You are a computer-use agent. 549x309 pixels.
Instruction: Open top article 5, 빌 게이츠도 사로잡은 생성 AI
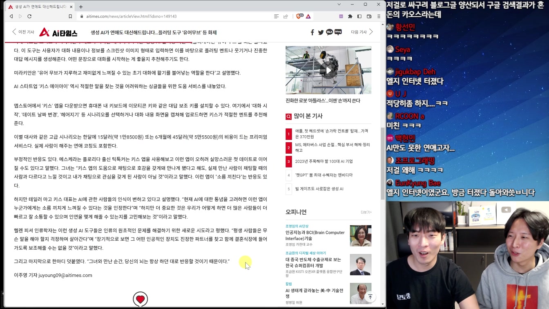pos(319,189)
